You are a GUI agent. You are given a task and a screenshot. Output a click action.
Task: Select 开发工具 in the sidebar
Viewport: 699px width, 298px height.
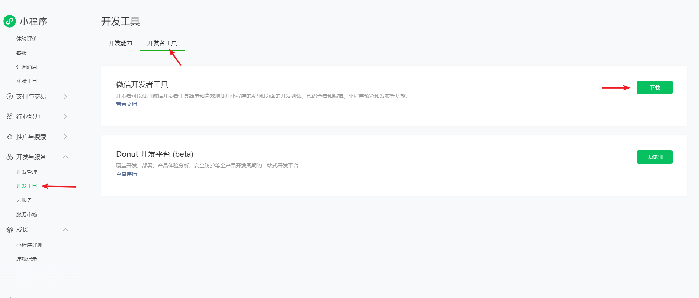(27, 186)
